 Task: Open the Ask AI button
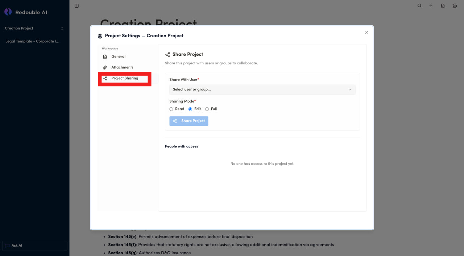pyautogui.click(x=35, y=246)
